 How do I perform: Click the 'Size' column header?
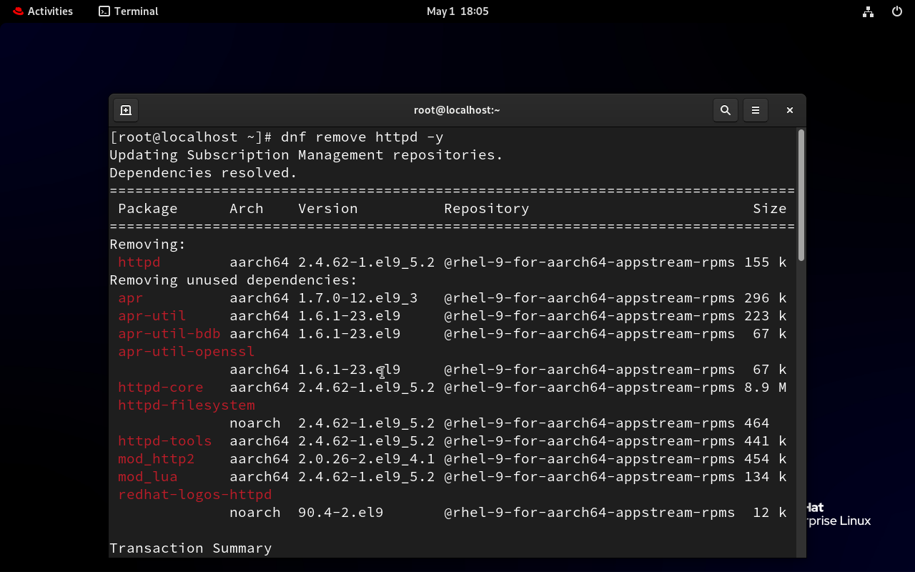pyautogui.click(x=770, y=209)
